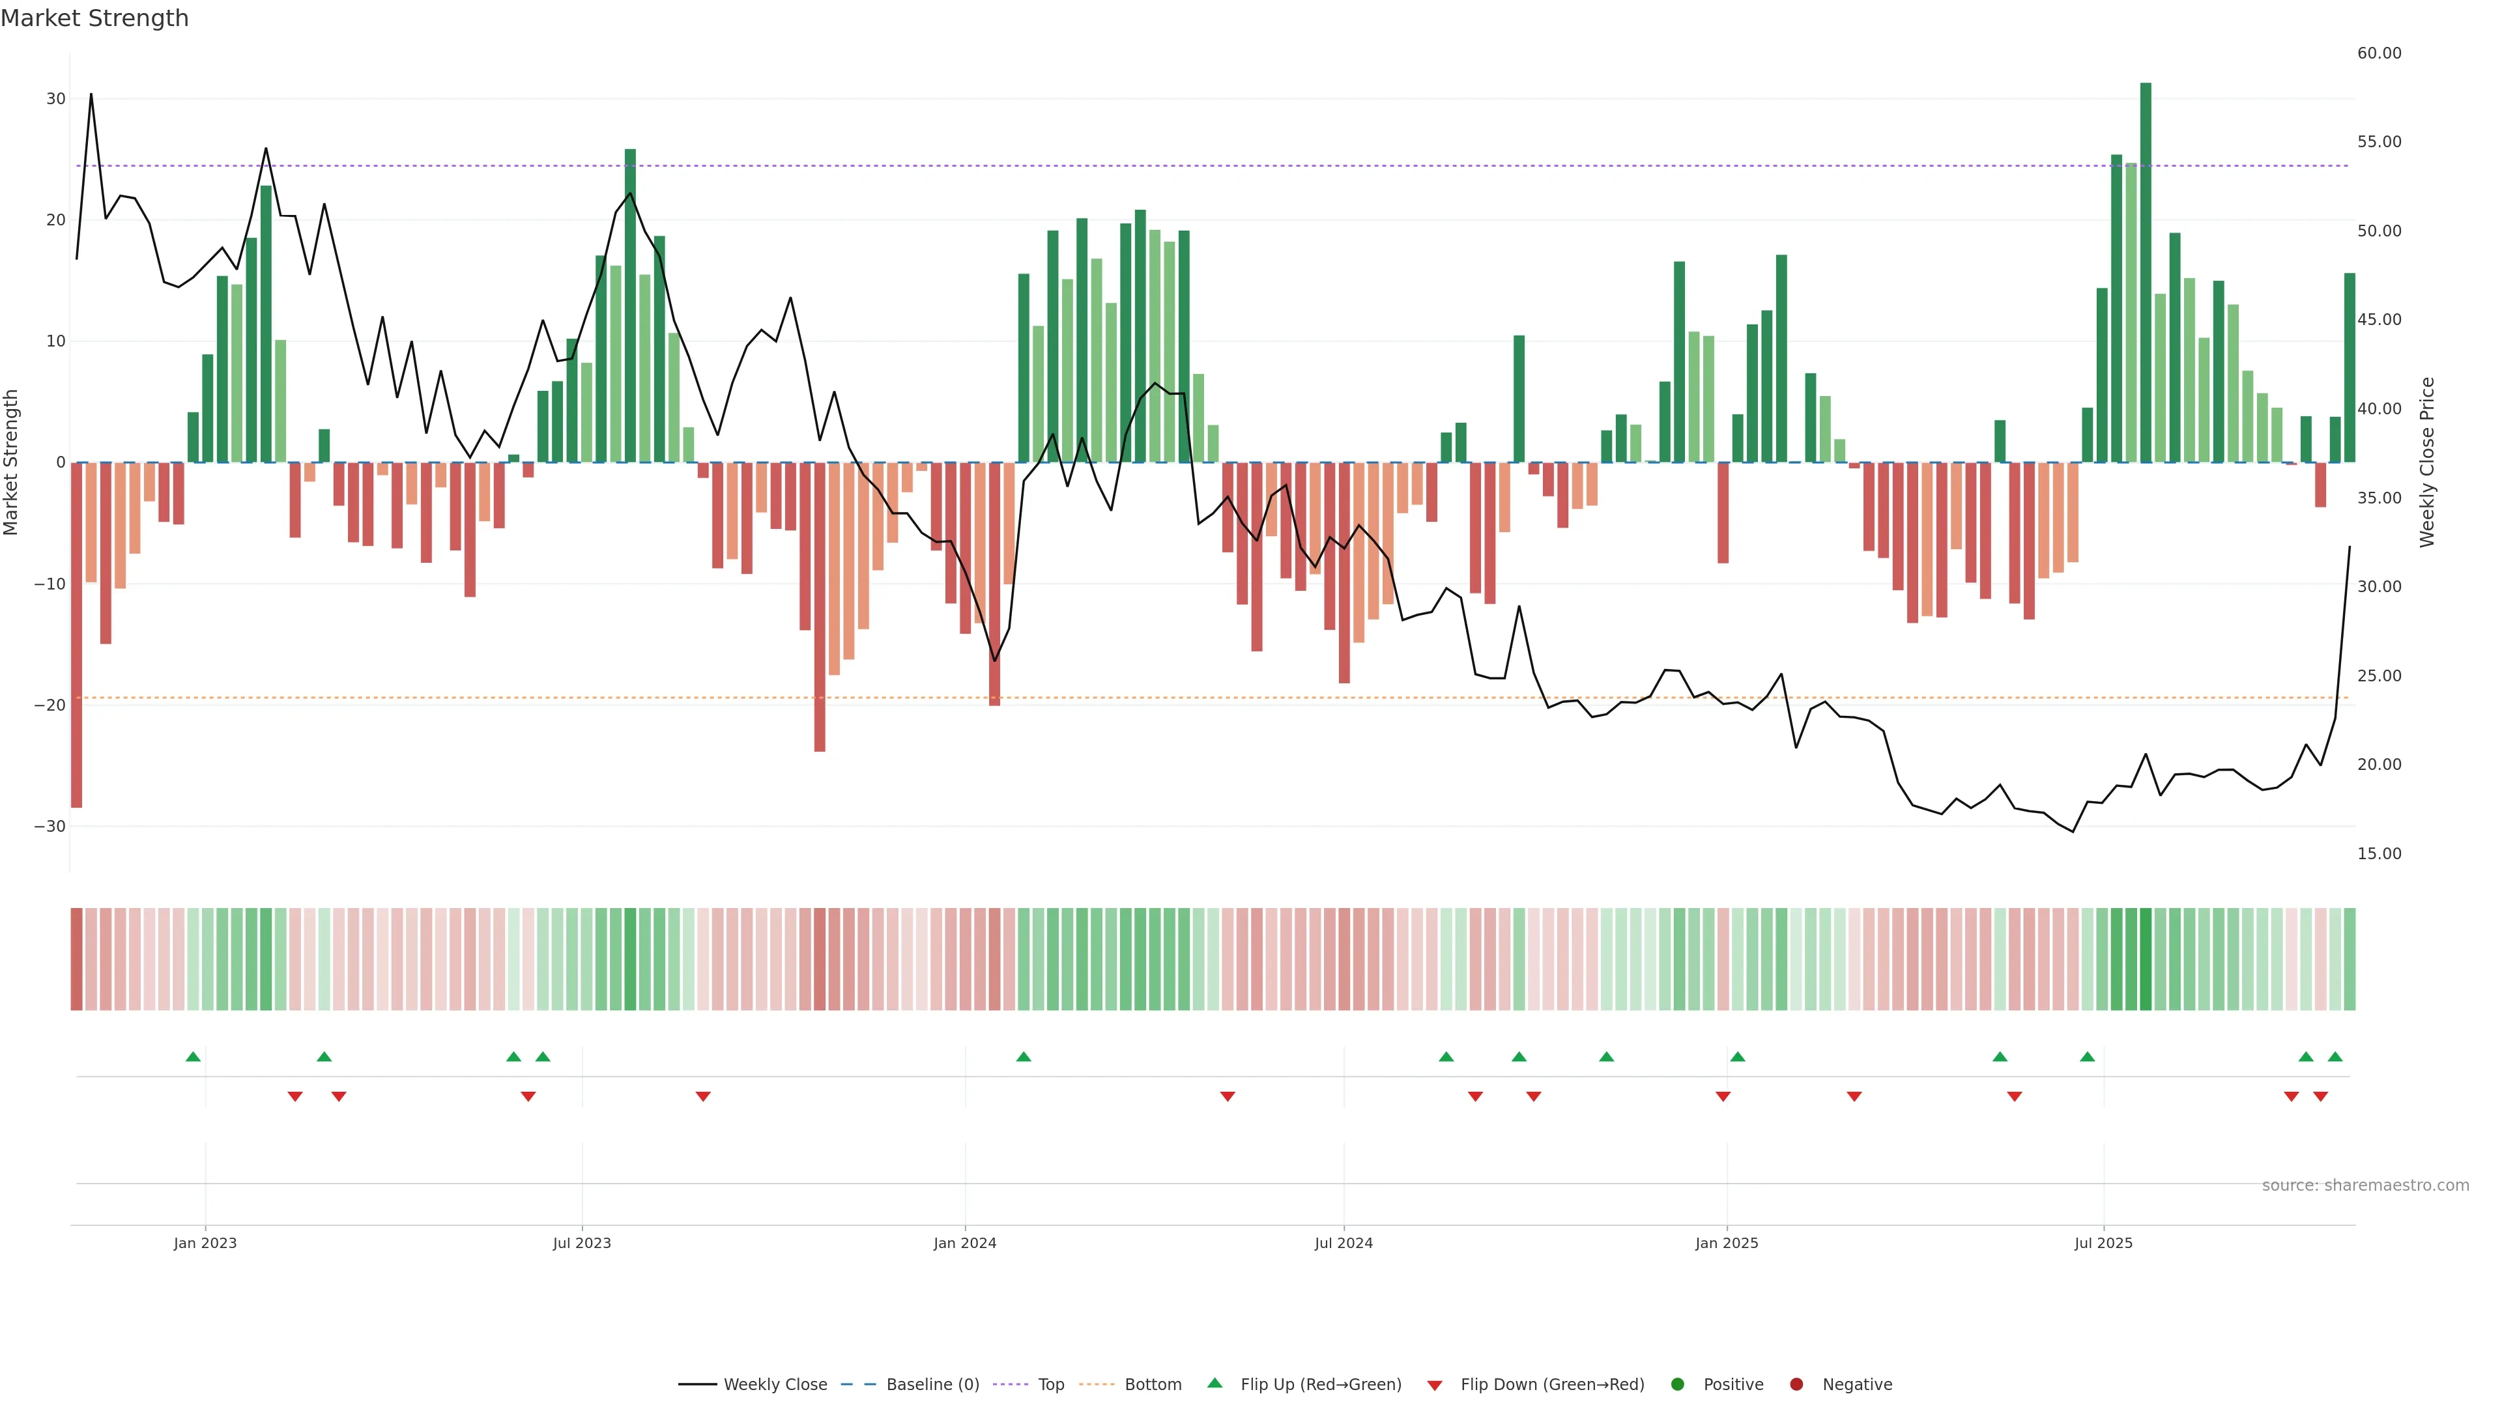Click the Jul 2024 x-axis label
Viewport: 2502px width, 1407px height.
coord(1344,1243)
